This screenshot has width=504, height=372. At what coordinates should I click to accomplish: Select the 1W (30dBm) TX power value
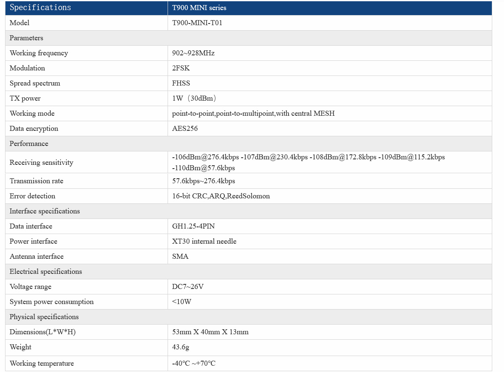(194, 99)
